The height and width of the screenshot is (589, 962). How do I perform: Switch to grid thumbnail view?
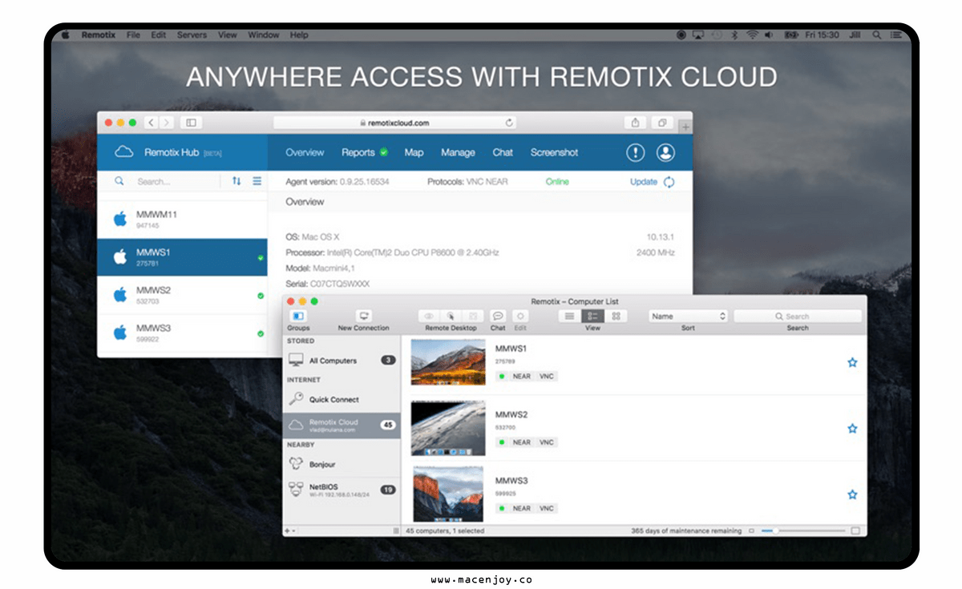[x=616, y=317]
